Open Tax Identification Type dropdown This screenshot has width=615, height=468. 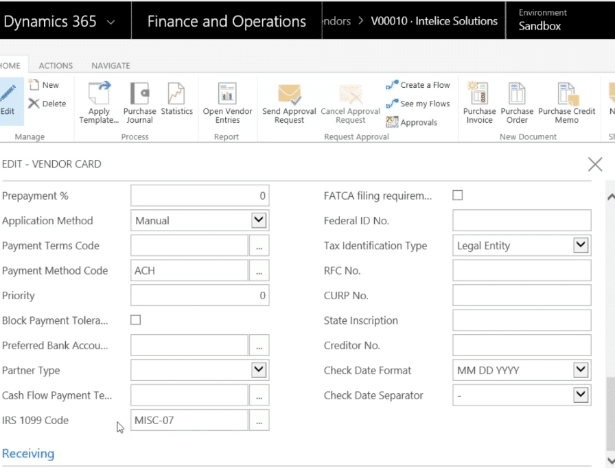tap(581, 245)
